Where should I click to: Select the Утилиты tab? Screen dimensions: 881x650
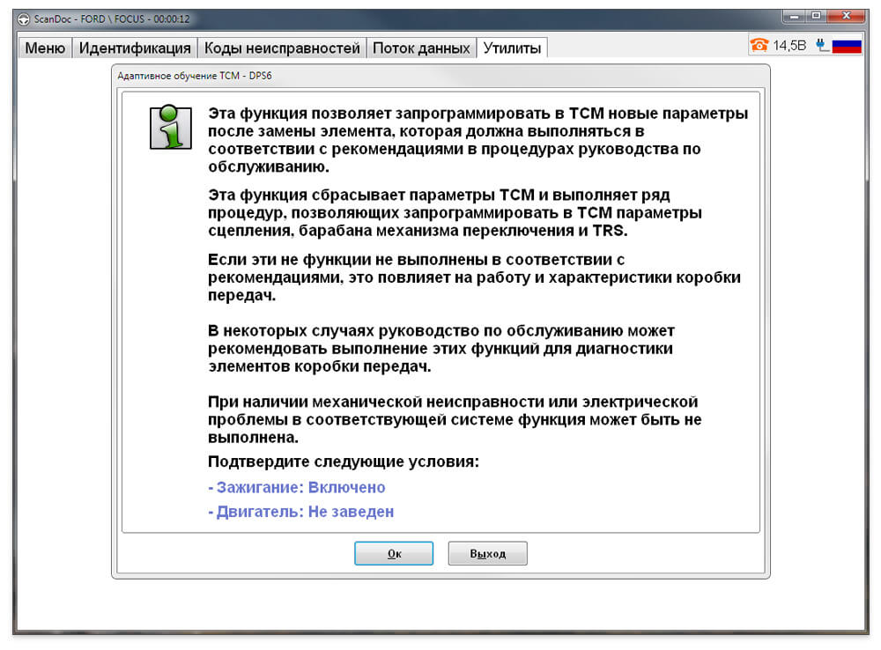(512, 48)
